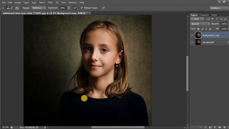Add layer style fx icon
Image resolution: width=229 pixels, height=129 pixels.
coord(205,128)
